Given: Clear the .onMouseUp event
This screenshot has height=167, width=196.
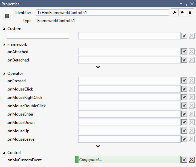Looking at the screenshot, I should (191, 131).
